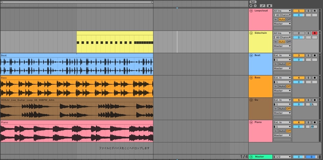
Task: Collapse the Sidechain track
Action: pyautogui.click(x=251, y=33)
